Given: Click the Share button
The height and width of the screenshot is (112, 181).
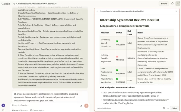Looking at the screenshot, I should coord(164,4).
